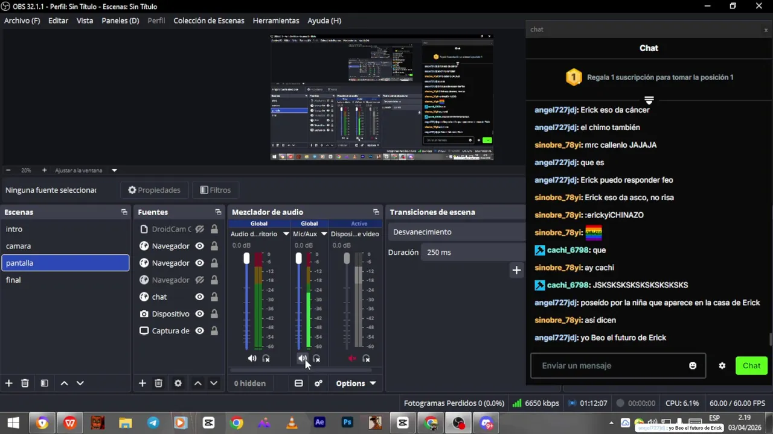Open Herramientas menu
Screen dimensions: 773x434
pos(276,20)
